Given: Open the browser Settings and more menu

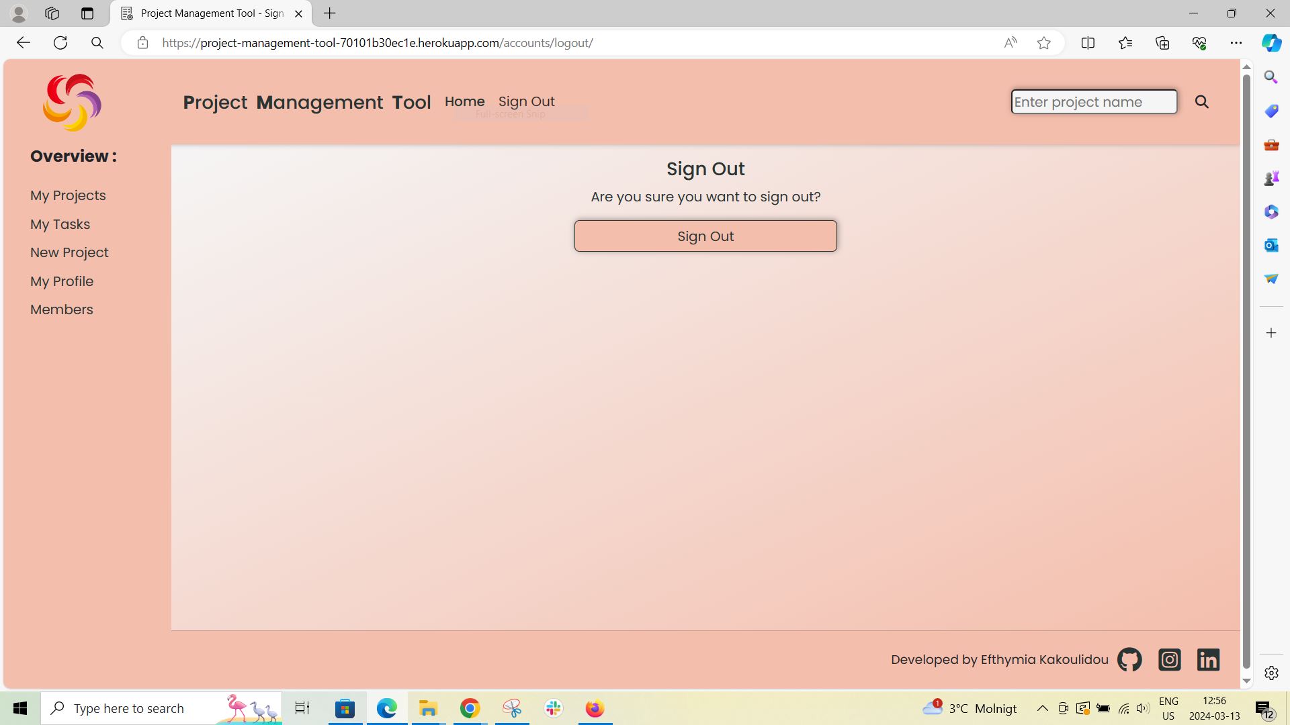Looking at the screenshot, I should tap(1237, 42).
